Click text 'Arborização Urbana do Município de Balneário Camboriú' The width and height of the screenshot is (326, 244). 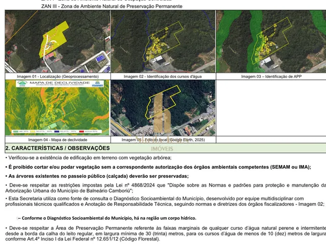[x=68, y=191]
